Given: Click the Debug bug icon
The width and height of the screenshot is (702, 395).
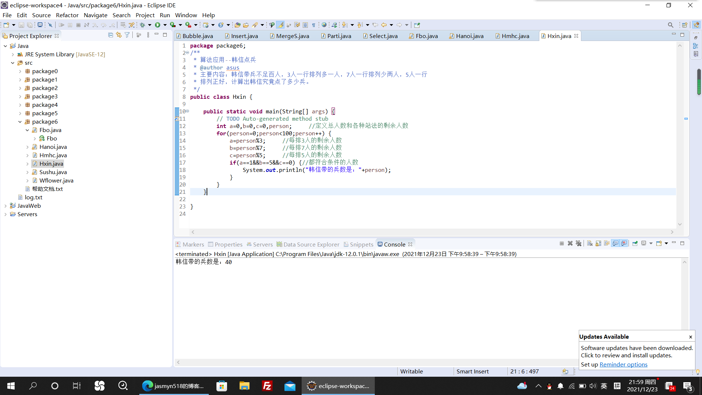Looking at the screenshot, I should (x=142, y=25).
